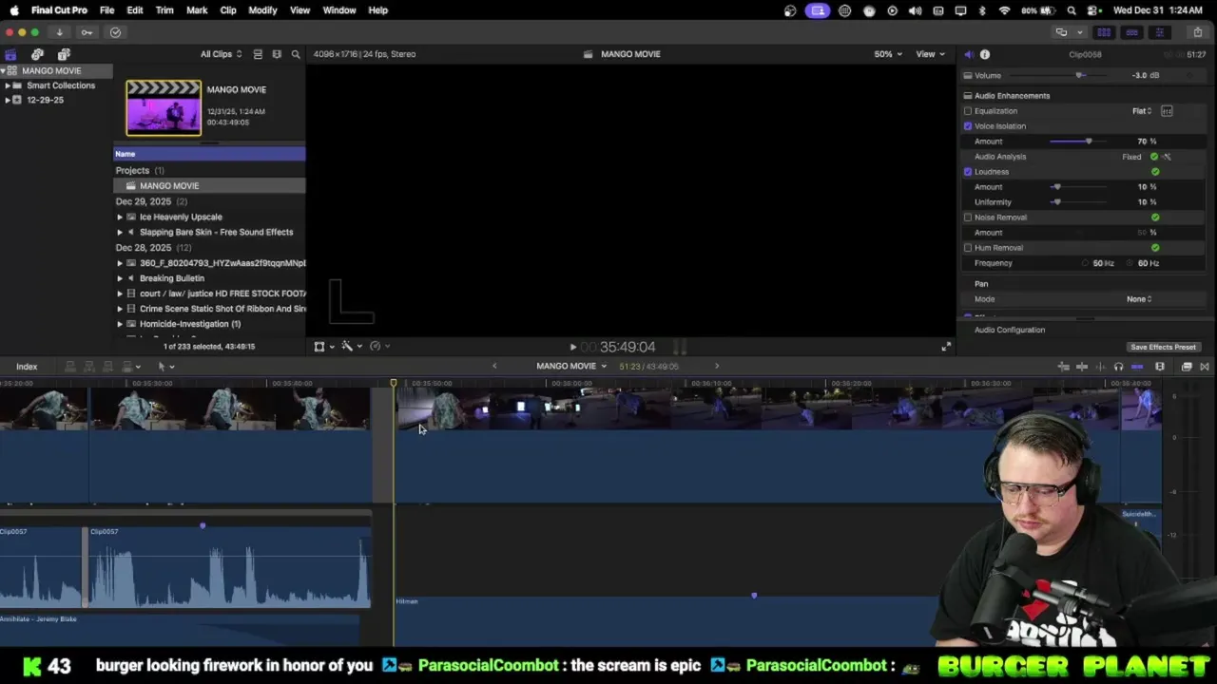This screenshot has width=1217, height=684.
Task: Open the timeline Index button
Action: pyautogui.click(x=27, y=367)
